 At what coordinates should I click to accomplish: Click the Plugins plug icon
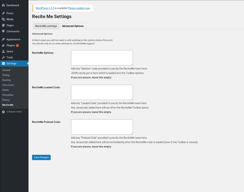coord(3,45)
